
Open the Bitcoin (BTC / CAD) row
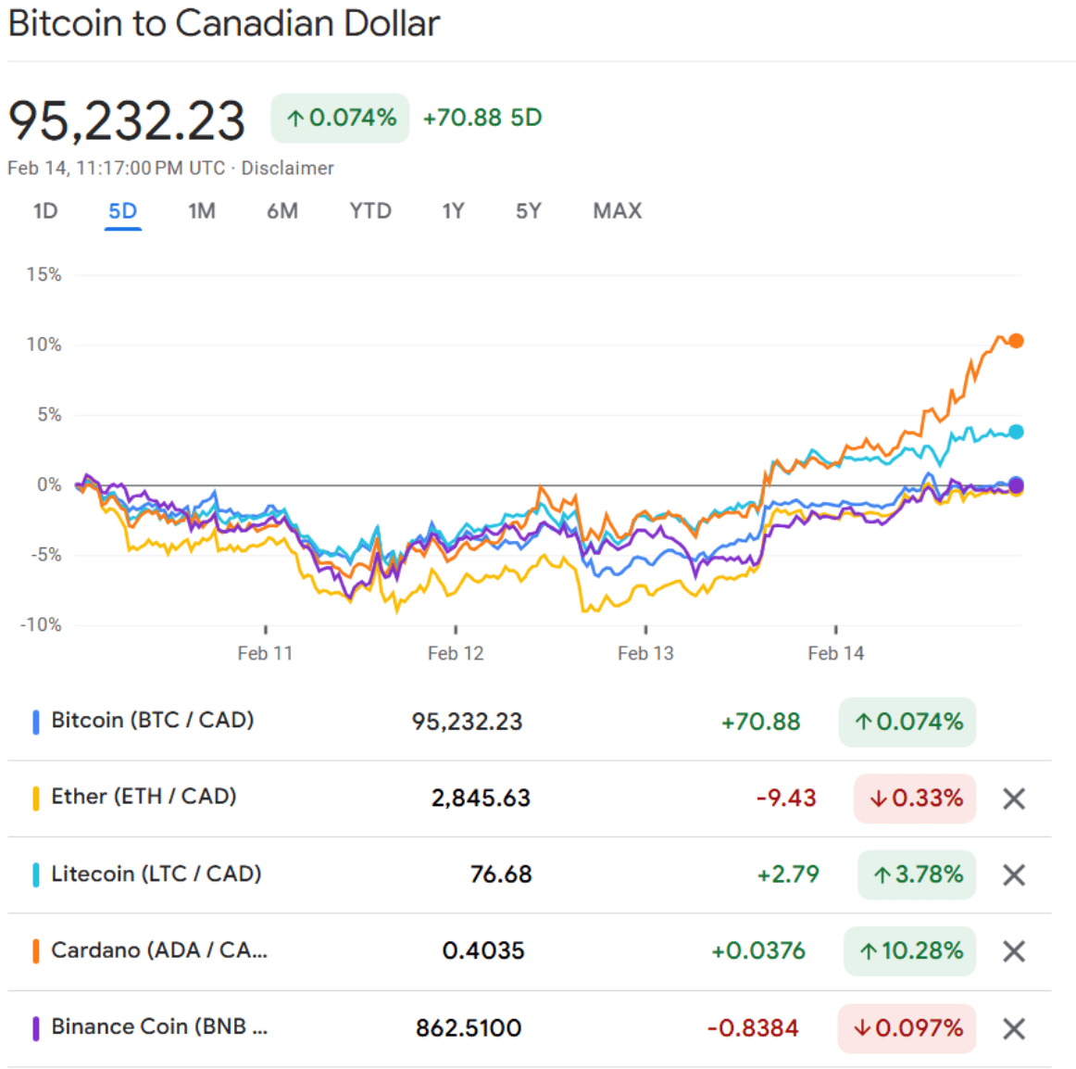tap(153, 721)
